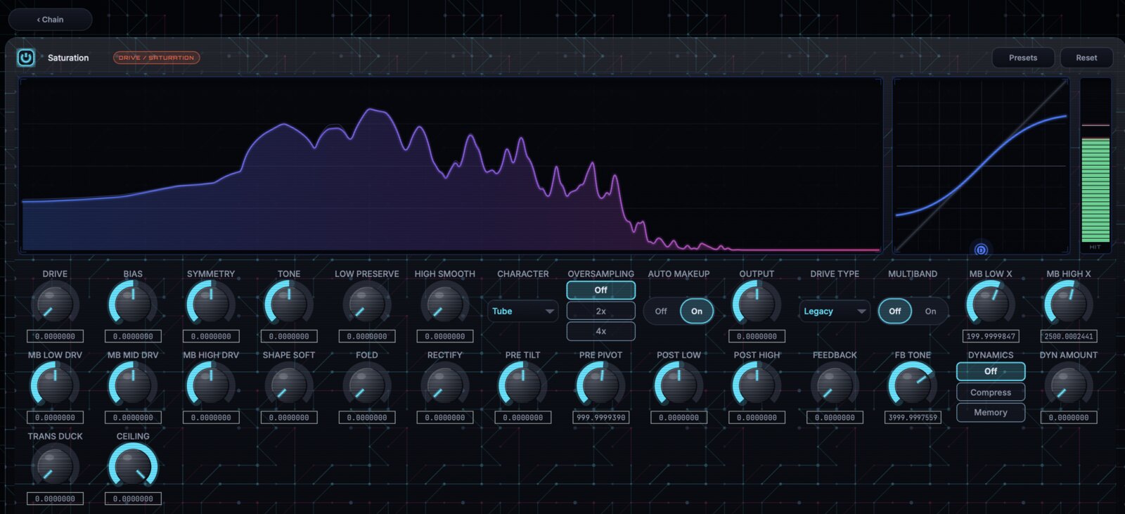Image resolution: width=1125 pixels, height=514 pixels.
Task: Select Dynamics mode Compress
Action: point(991,392)
